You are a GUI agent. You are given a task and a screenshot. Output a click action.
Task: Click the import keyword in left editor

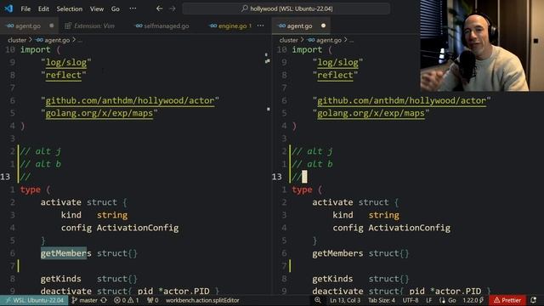[36, 49]
